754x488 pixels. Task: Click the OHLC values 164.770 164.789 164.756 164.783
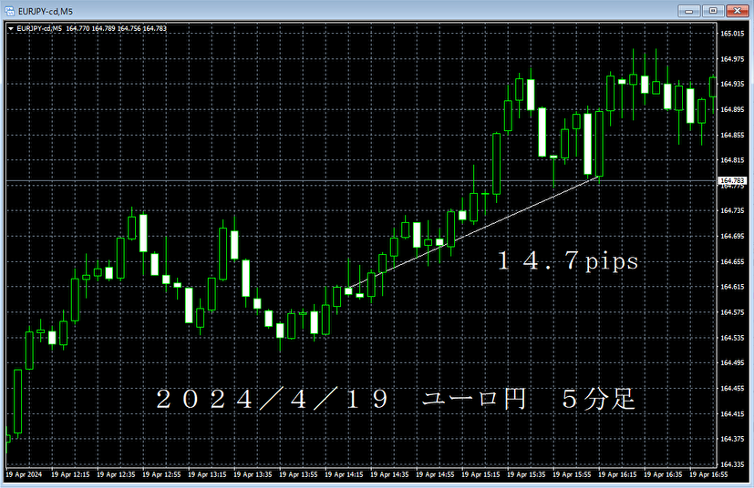pyautogui.click(x=117, y=29)
